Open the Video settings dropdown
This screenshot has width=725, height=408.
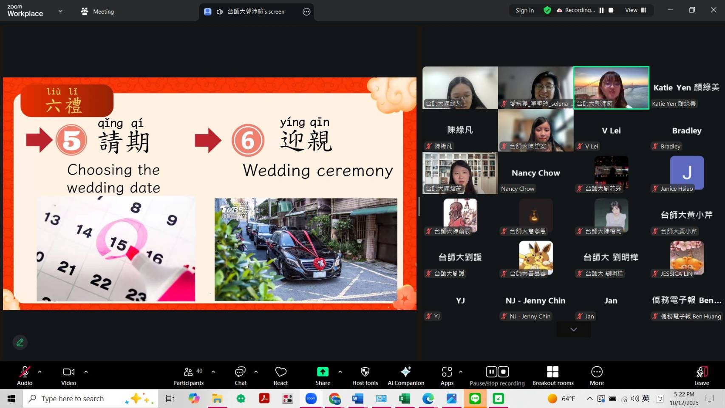tap(86, 371)
